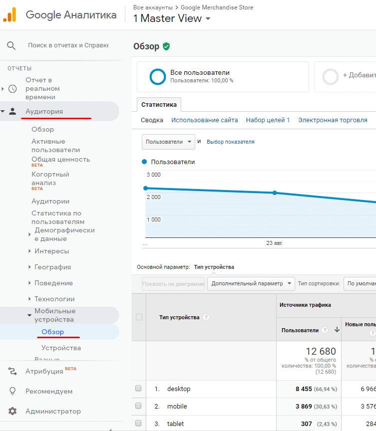Toggle the header select-all checkbox
This screenshot has width=376, height=431.
pos(139,317)
